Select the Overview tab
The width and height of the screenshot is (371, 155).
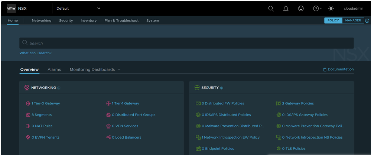point(29,70)
